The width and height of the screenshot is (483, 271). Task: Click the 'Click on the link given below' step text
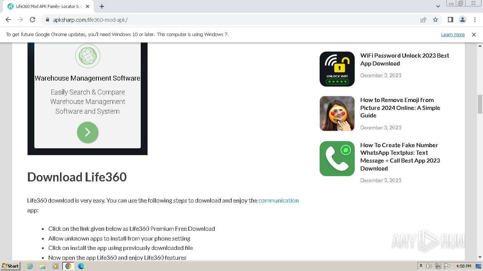[x=132, y=229]
